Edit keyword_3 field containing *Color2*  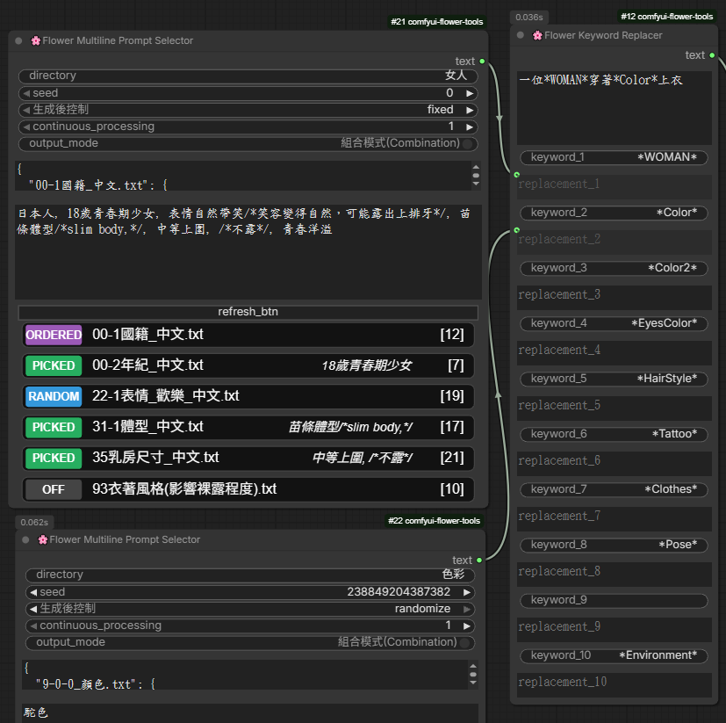[614, 268]
